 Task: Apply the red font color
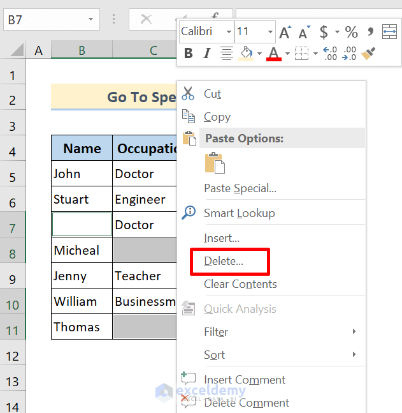tap(274, 54)
